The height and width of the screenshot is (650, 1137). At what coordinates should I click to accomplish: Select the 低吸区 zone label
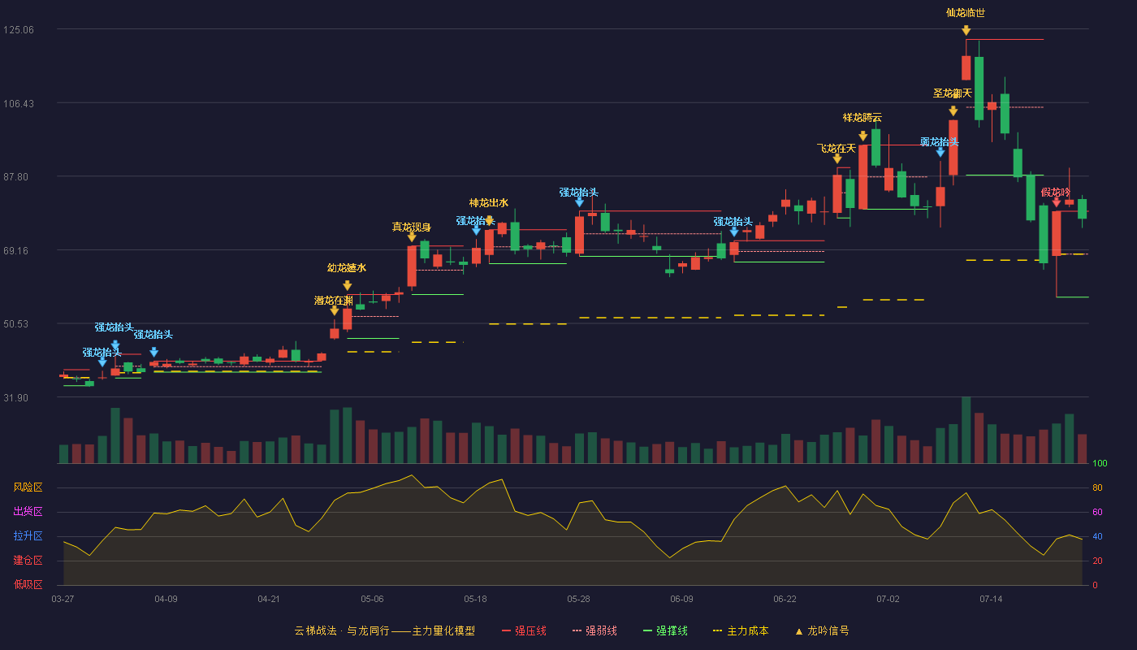click(x=28, y=584)
